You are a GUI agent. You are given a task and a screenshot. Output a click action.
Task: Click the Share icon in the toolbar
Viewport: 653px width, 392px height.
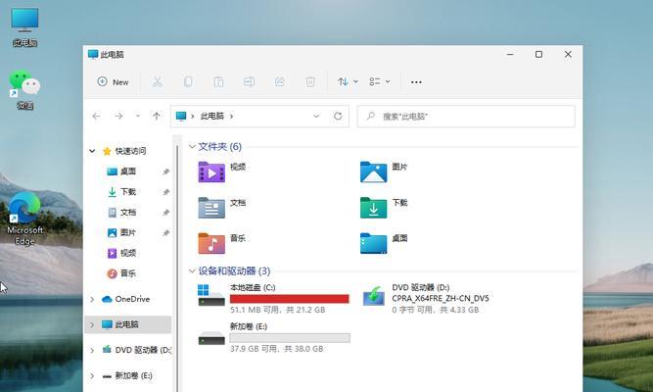click(x=279, y=81)
